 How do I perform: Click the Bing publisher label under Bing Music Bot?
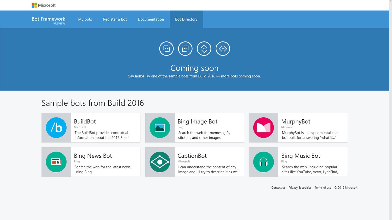[284, 161]
